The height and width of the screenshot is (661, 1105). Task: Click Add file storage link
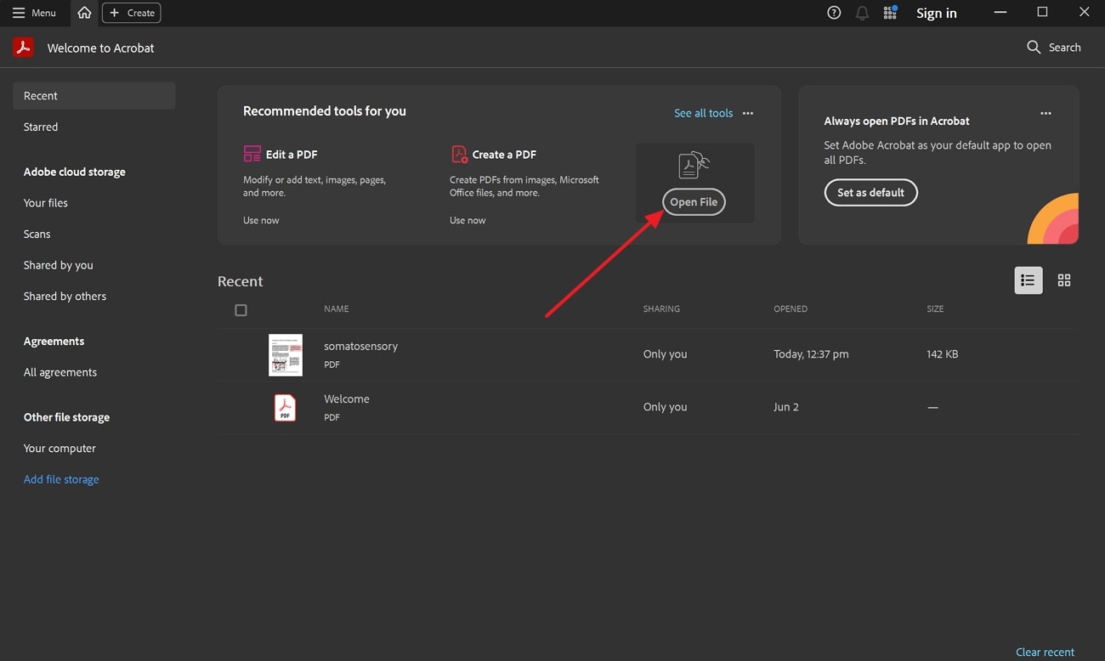click(x=61, y=479)
